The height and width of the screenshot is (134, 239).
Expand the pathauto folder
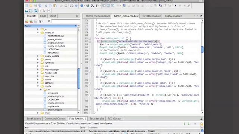point(38,83)
